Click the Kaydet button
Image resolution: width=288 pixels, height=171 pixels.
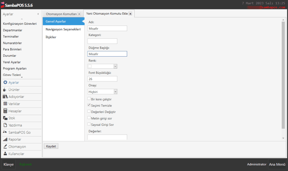coord(51,146)
